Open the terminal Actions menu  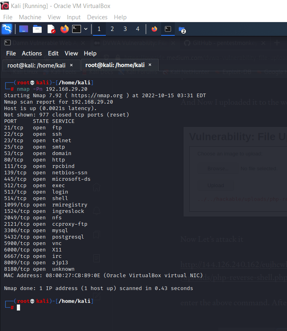[32, 53]
